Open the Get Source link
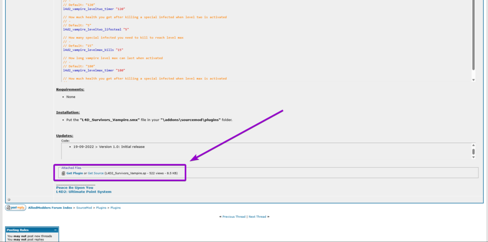The image size is (488, 242). coord(95,174)
